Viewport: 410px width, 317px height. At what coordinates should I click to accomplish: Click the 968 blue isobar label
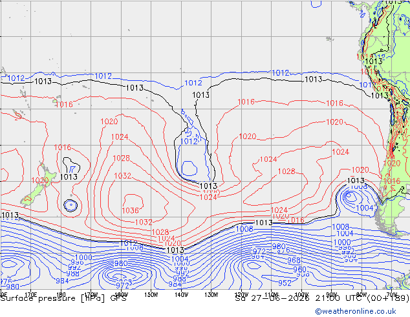[x=294, y=260]
